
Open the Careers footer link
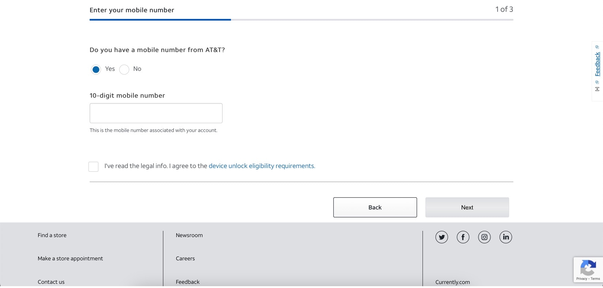(185, 258)
